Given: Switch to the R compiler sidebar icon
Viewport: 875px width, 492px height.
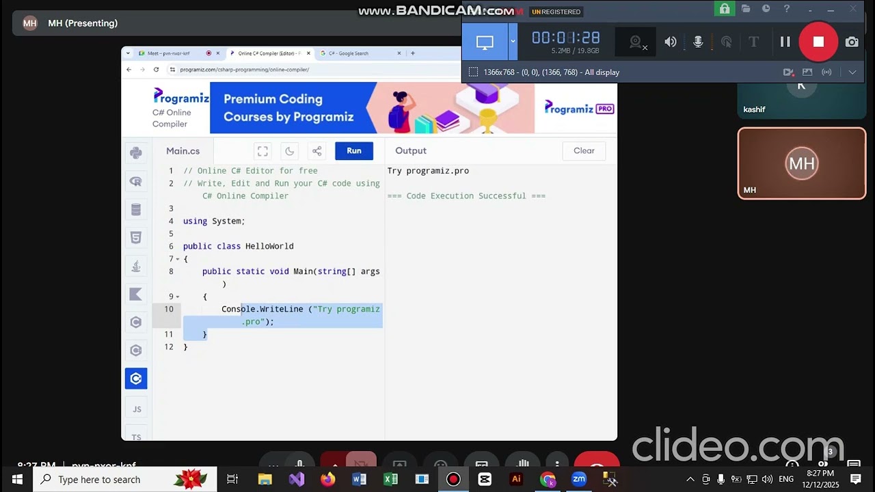Looking at the screenshot, I should click(x=136, y=181).
